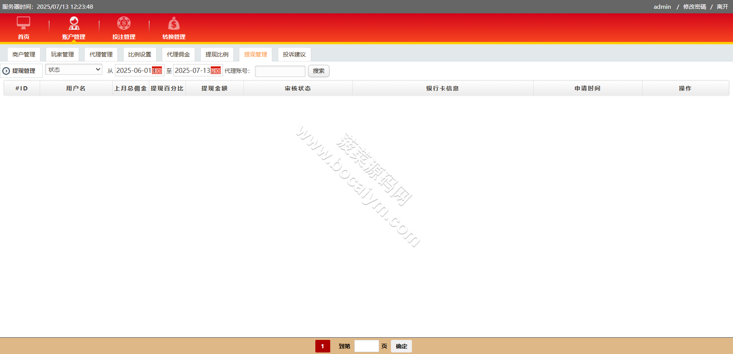Click the #ID column header
The height and width of the screenshot is (354, 733).
(22, 88)
